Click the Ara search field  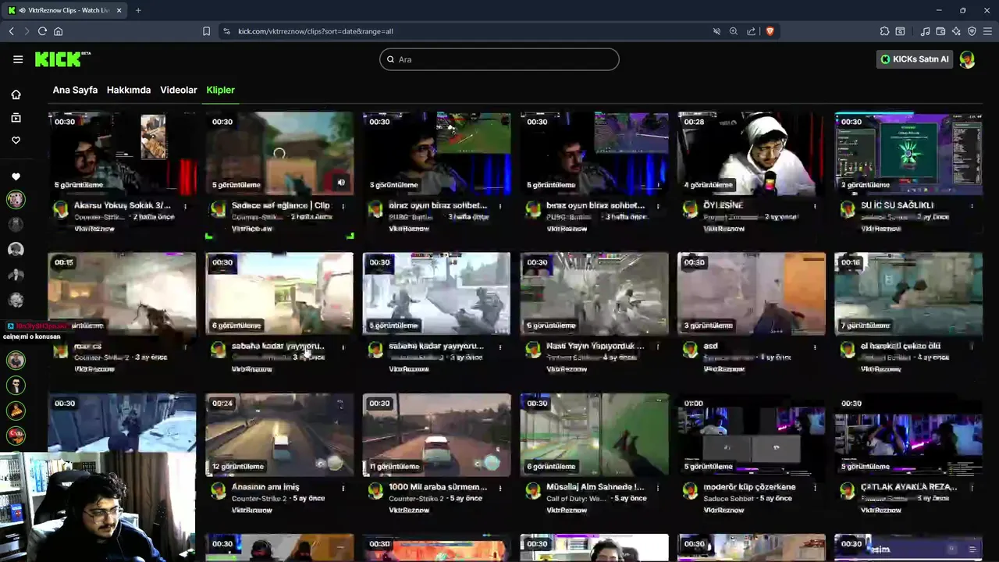click(499, 59)
